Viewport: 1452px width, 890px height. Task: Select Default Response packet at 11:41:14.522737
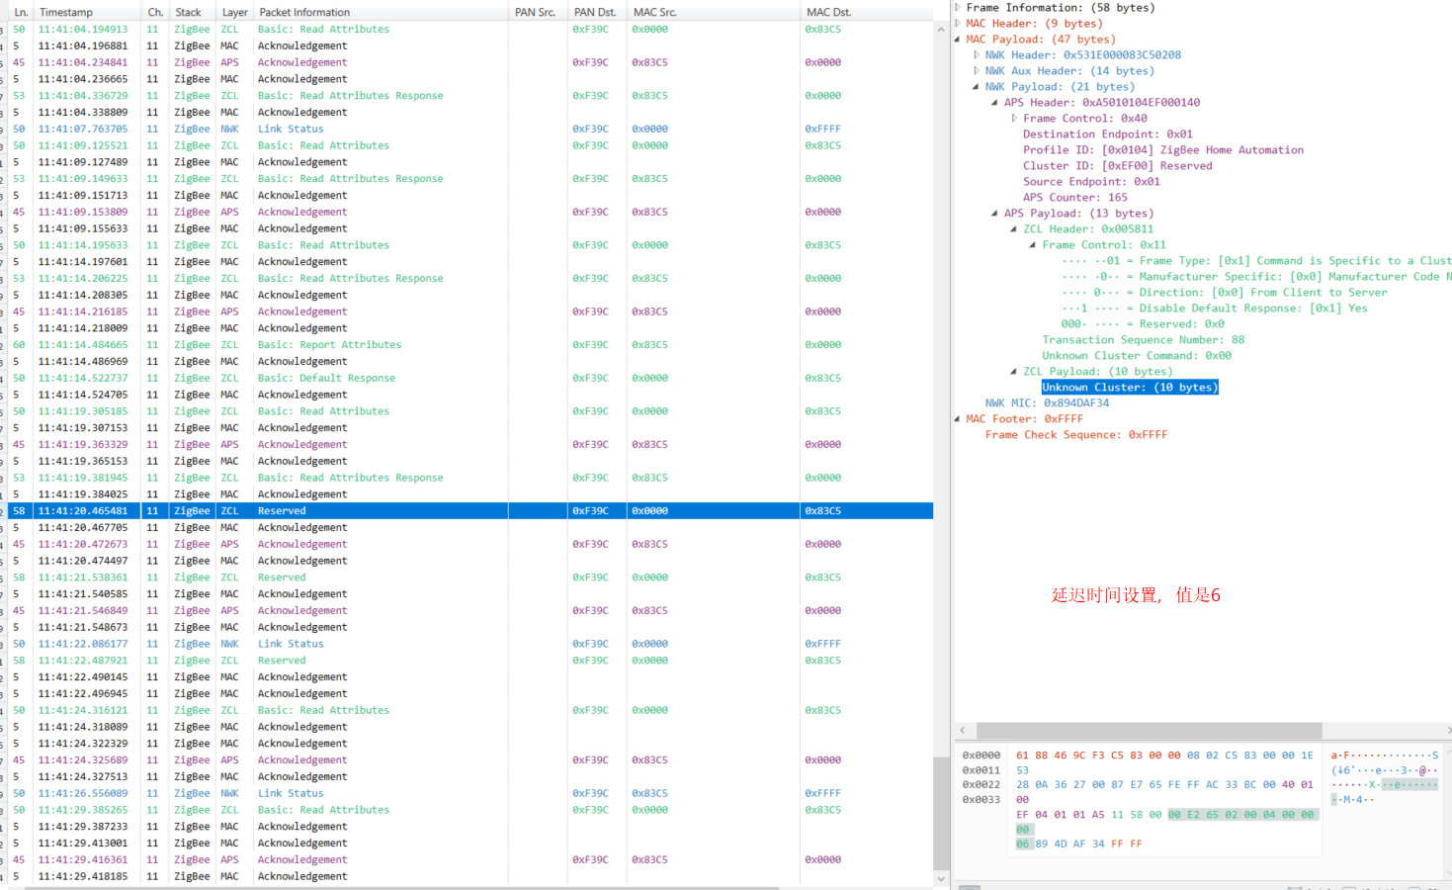click(x=470, y=378)
